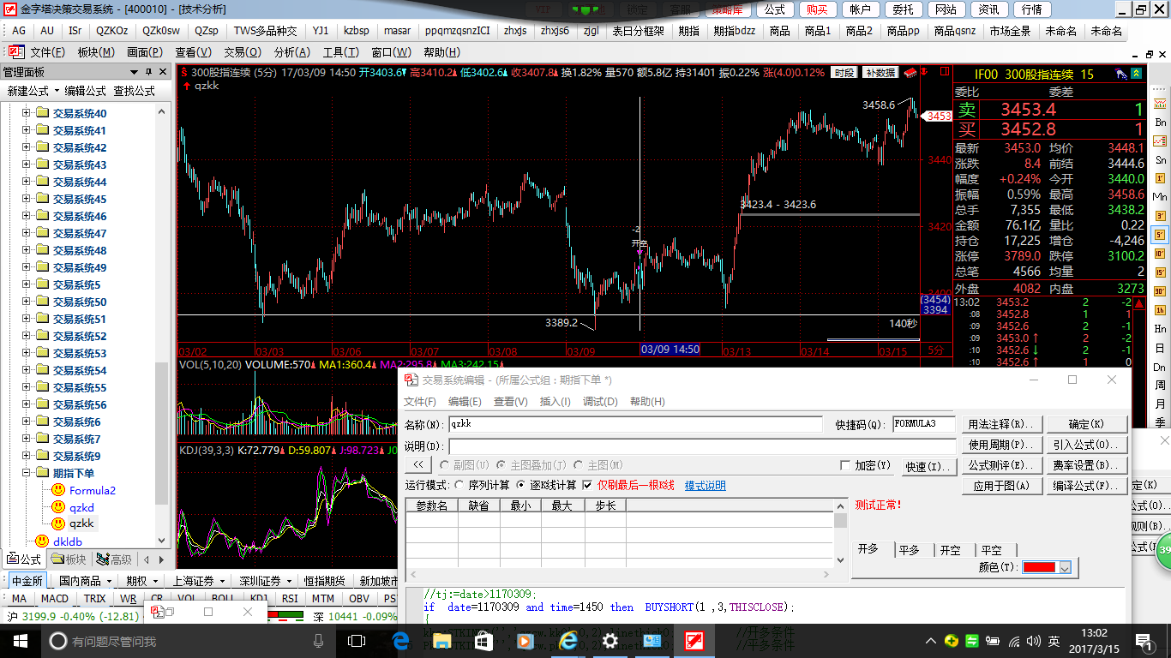
Task: Open Action Center notifications icon
Action: (x=1142, y=641)
